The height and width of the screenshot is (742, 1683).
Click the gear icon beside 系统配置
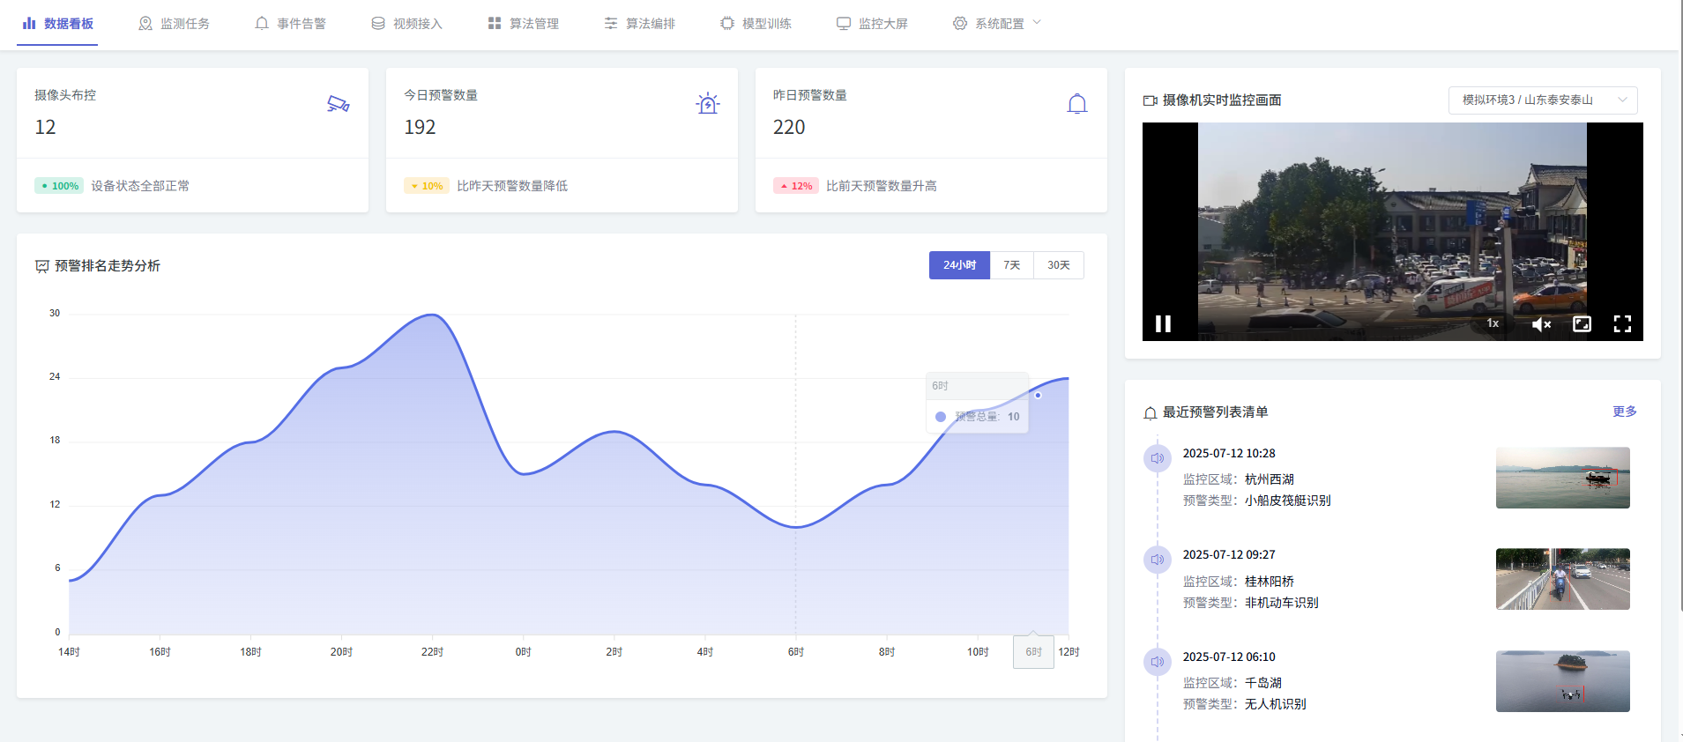tap(960, 23)
